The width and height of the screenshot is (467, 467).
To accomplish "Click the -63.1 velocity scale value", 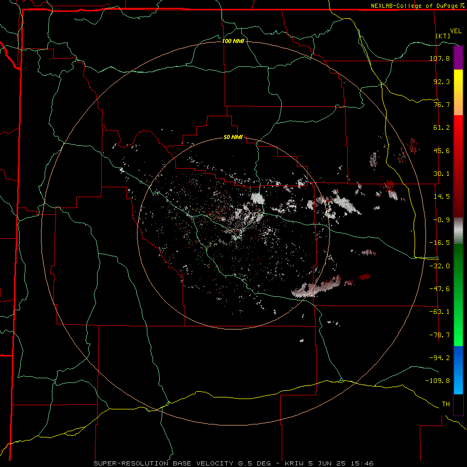I will tap(439, 312).
